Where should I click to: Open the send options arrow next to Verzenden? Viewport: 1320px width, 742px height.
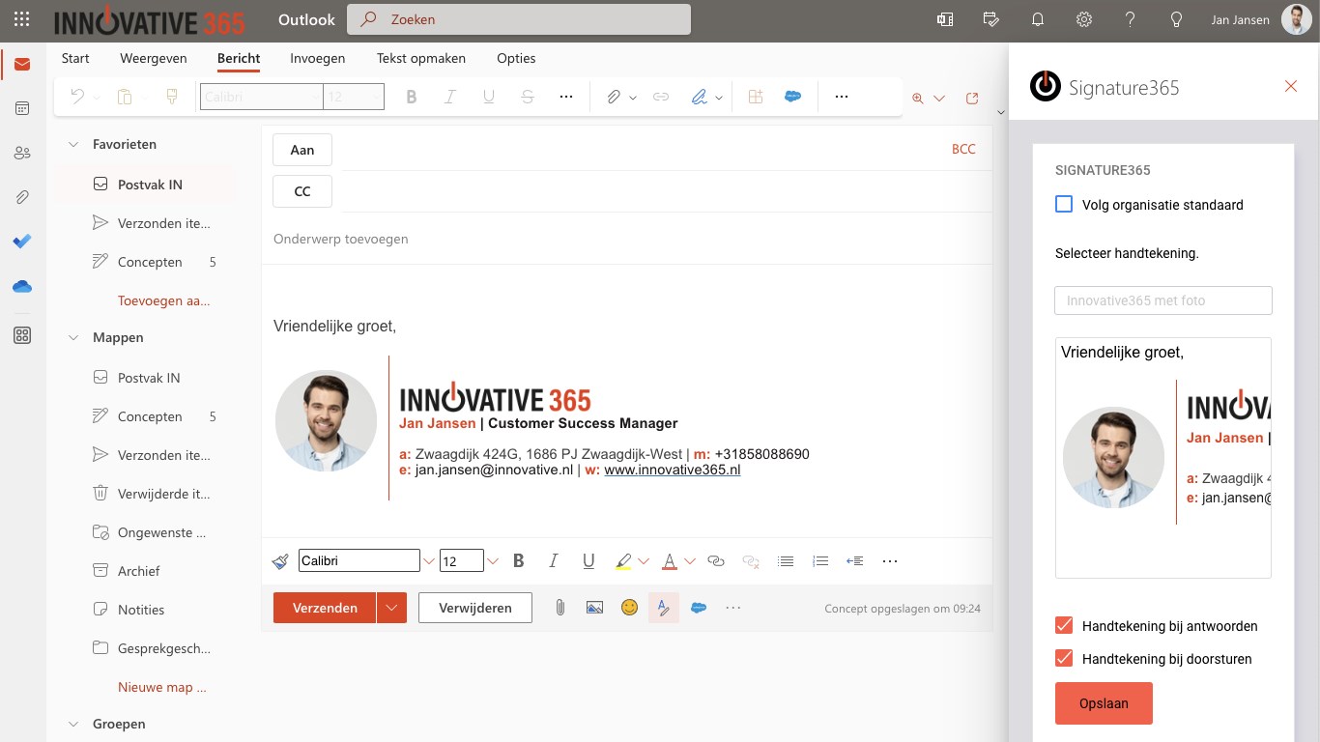pyautogui.click(x=391, y=608)
